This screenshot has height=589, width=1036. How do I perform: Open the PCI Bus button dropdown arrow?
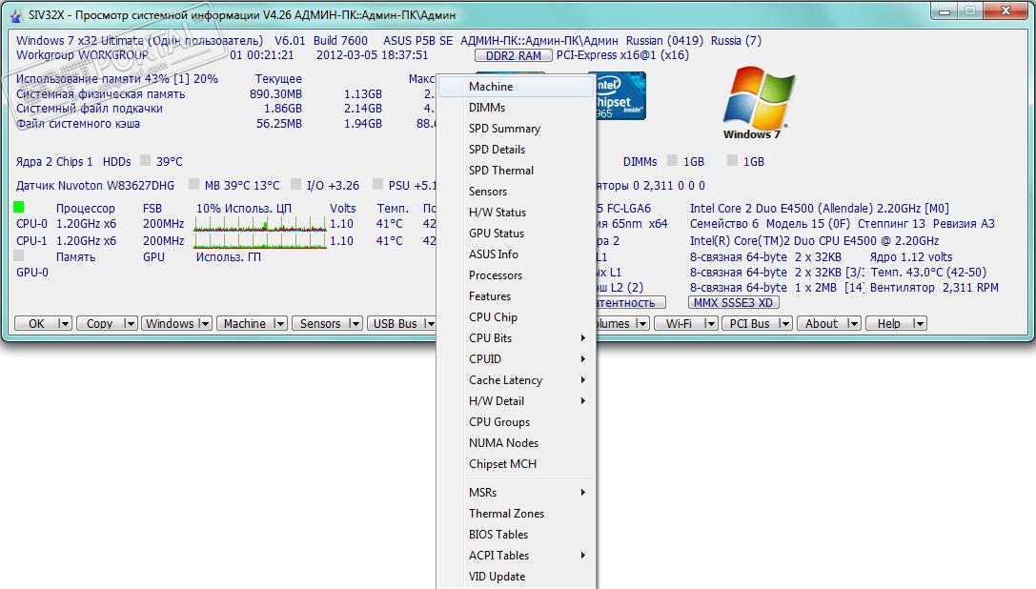coord(784,323)
